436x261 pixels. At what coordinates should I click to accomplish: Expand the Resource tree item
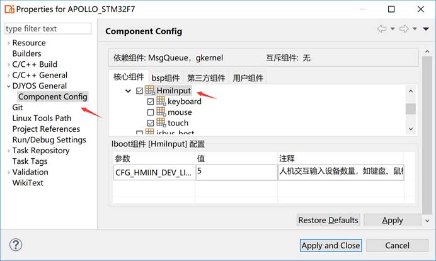(8, 43)
